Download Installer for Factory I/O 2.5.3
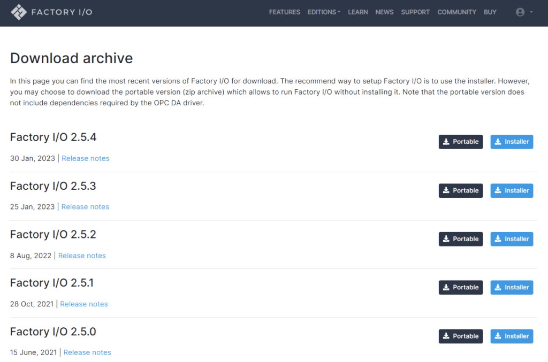This screenshot has height=362, width=548. (x=512, y=190)
